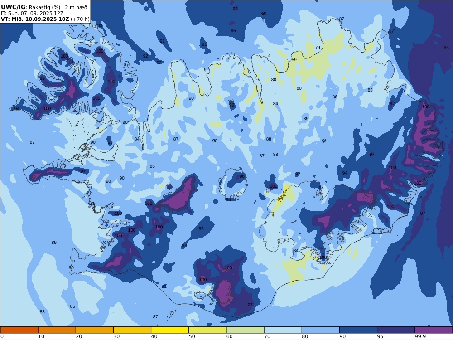
Task: Select the 60-70 pale green legend swatch
Action: (x=245, y=330)
